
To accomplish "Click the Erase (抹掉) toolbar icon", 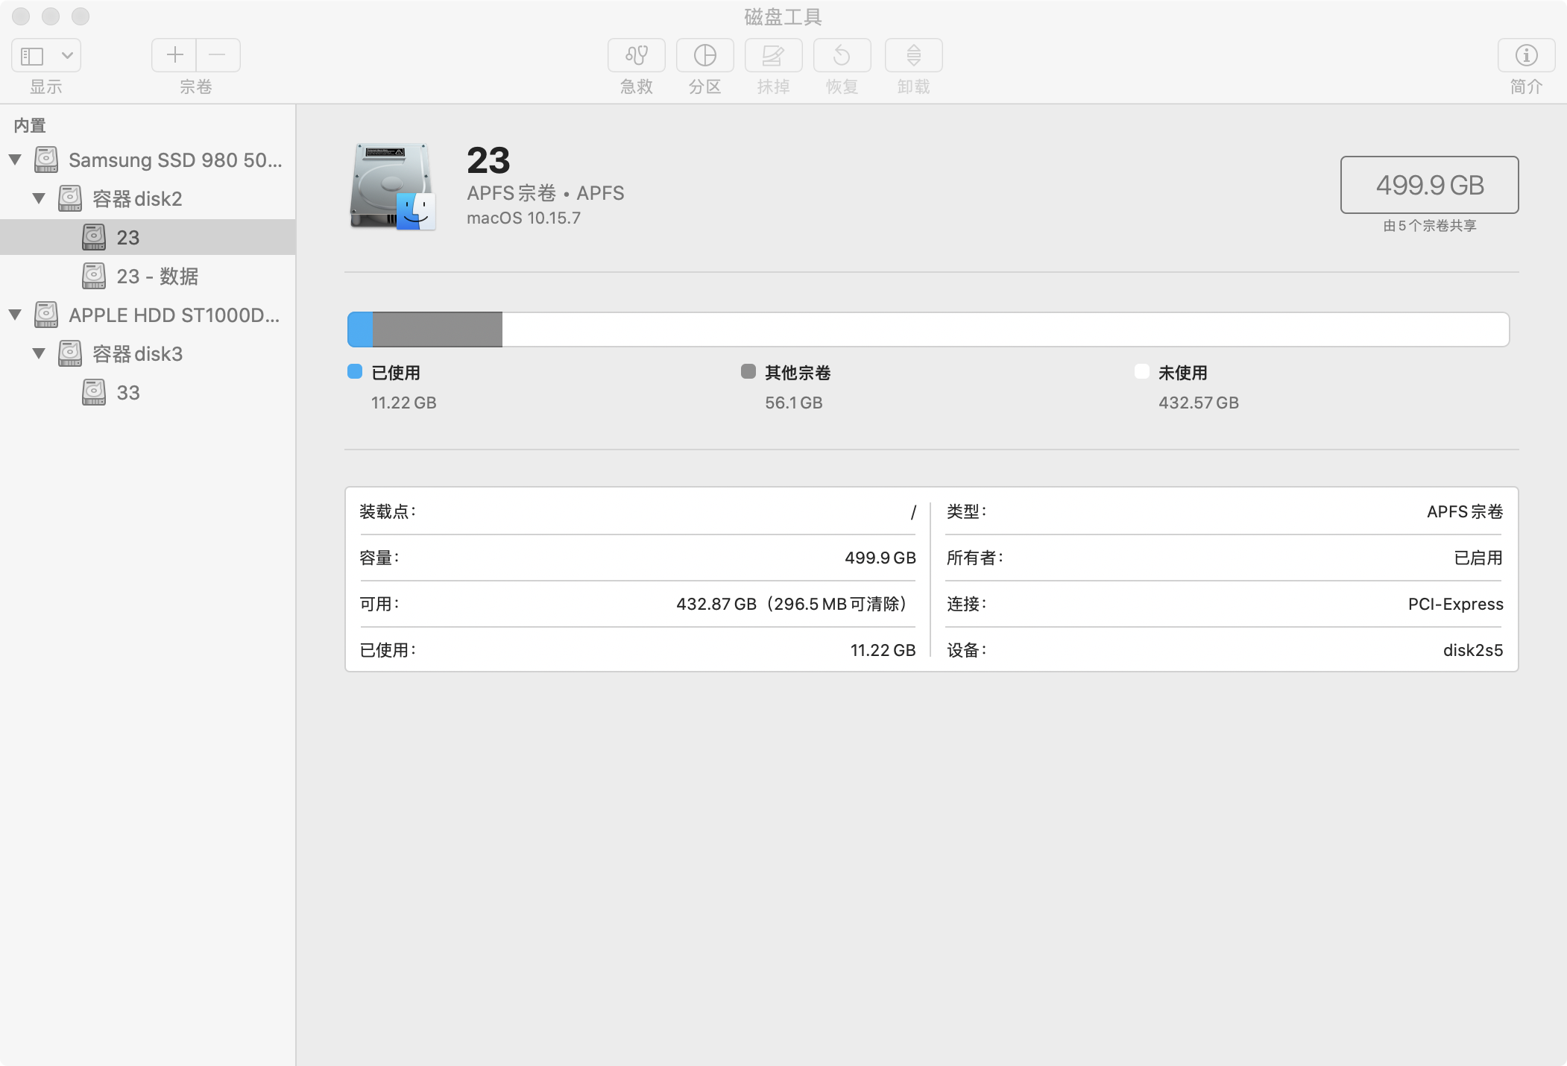I will point(773,55).
